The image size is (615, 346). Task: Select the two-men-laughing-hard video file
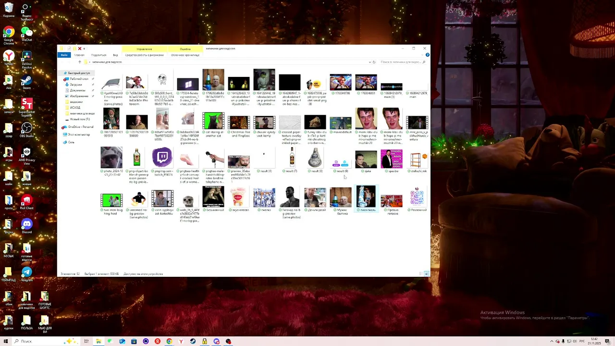[x=111, y=204]
